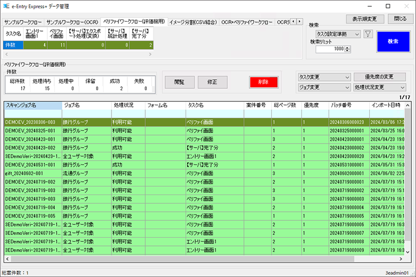416x277 pixels.
Task: Switch to the サンプルワークフロー(OCR) tab
Action: coord(73,22)
